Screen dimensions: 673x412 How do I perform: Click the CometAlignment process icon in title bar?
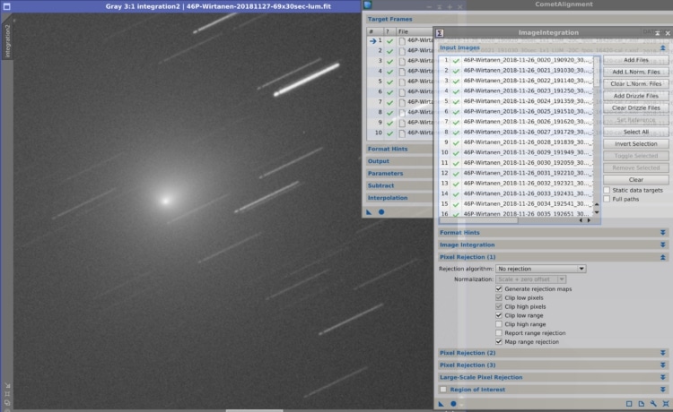pos(368,4)
